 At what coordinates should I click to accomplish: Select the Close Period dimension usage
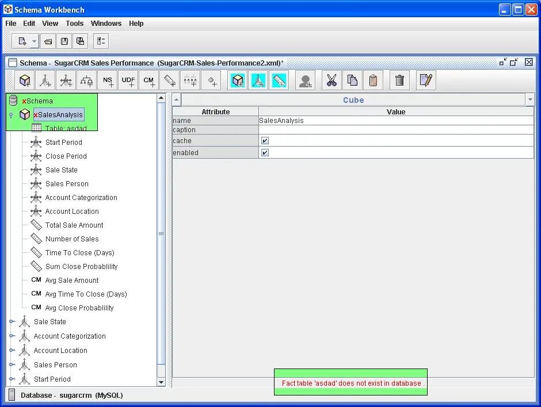[x=66, y=156]
